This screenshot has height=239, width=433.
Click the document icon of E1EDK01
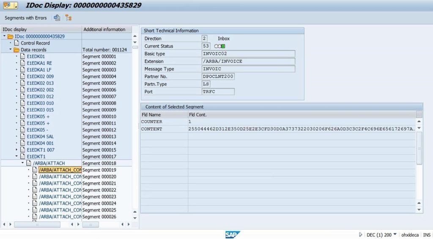tap(23, 56)
